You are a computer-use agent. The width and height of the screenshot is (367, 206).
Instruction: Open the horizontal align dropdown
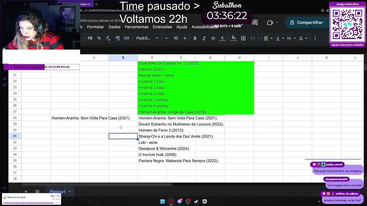268,38
